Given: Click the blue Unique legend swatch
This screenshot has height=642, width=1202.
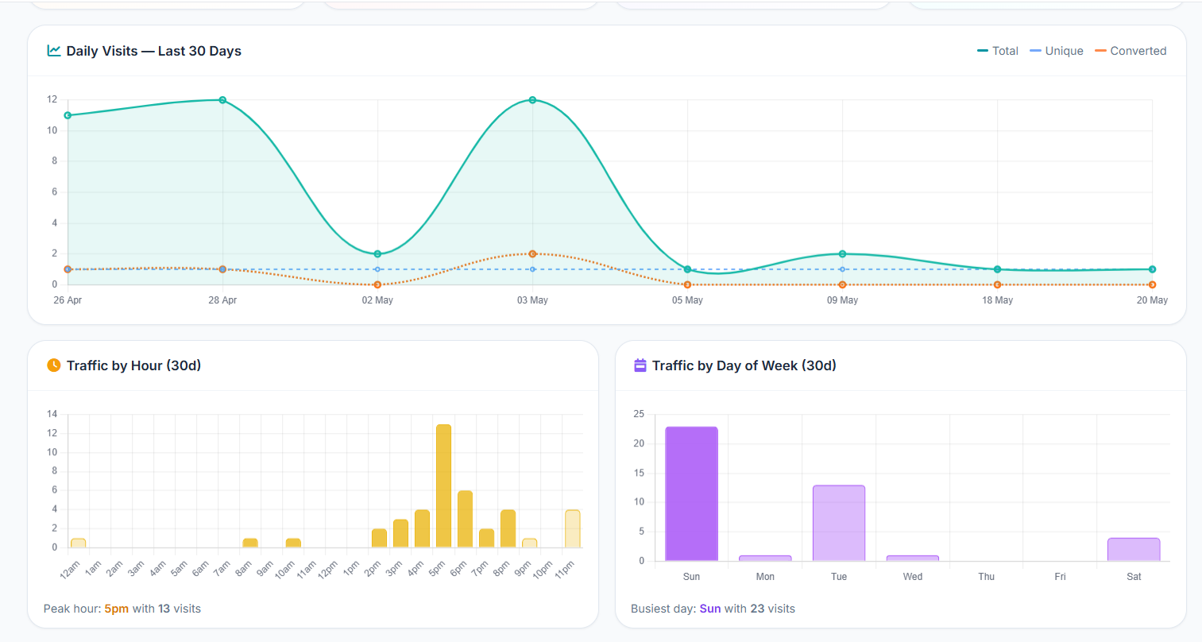Looking at the screenshot, I should 1035,51.
